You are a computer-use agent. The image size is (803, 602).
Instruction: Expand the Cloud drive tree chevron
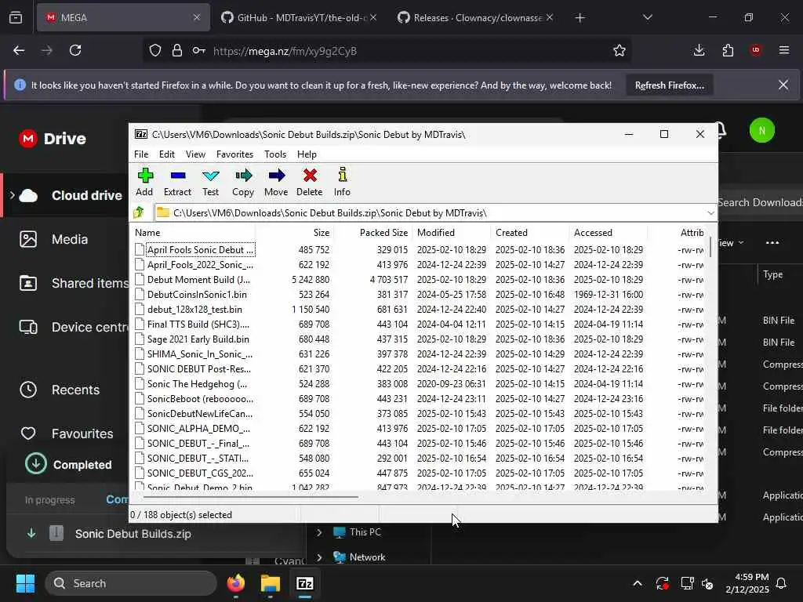12,195
